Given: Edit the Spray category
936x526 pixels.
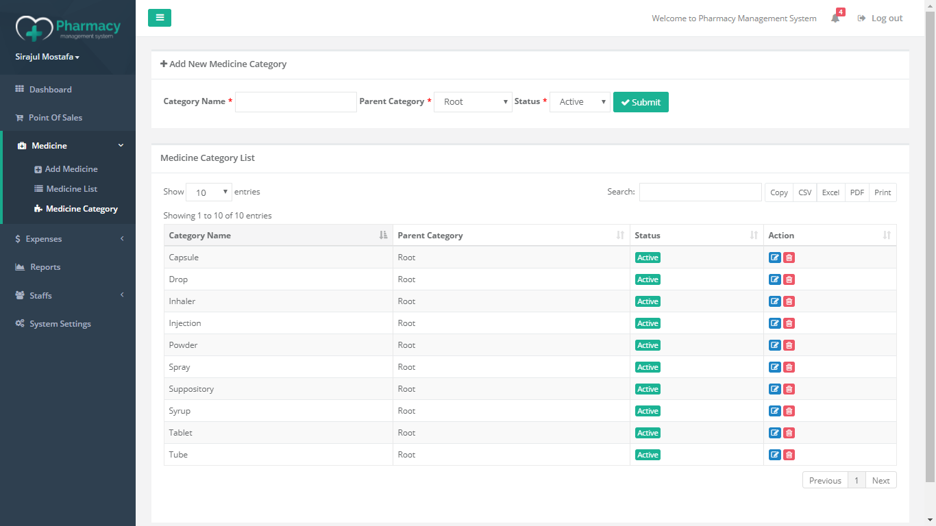Looking at the screenshot, I should coord(775,367).
